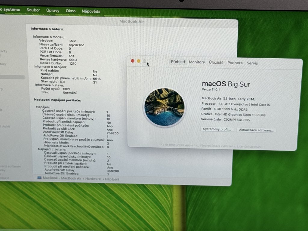Open the Okno menu
Screen dimensions: 308x231
[x=70, y=11]
